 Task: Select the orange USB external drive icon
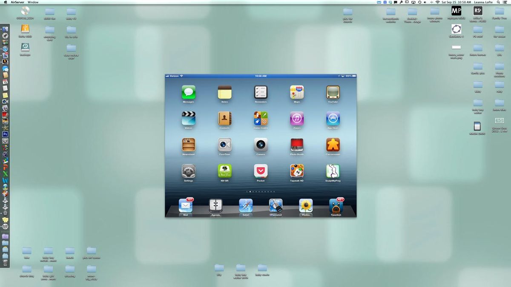[x=25, y=28]
